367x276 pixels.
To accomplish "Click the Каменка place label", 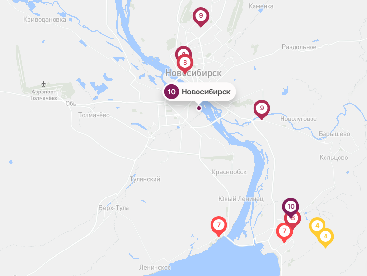I will pos(261,6).
